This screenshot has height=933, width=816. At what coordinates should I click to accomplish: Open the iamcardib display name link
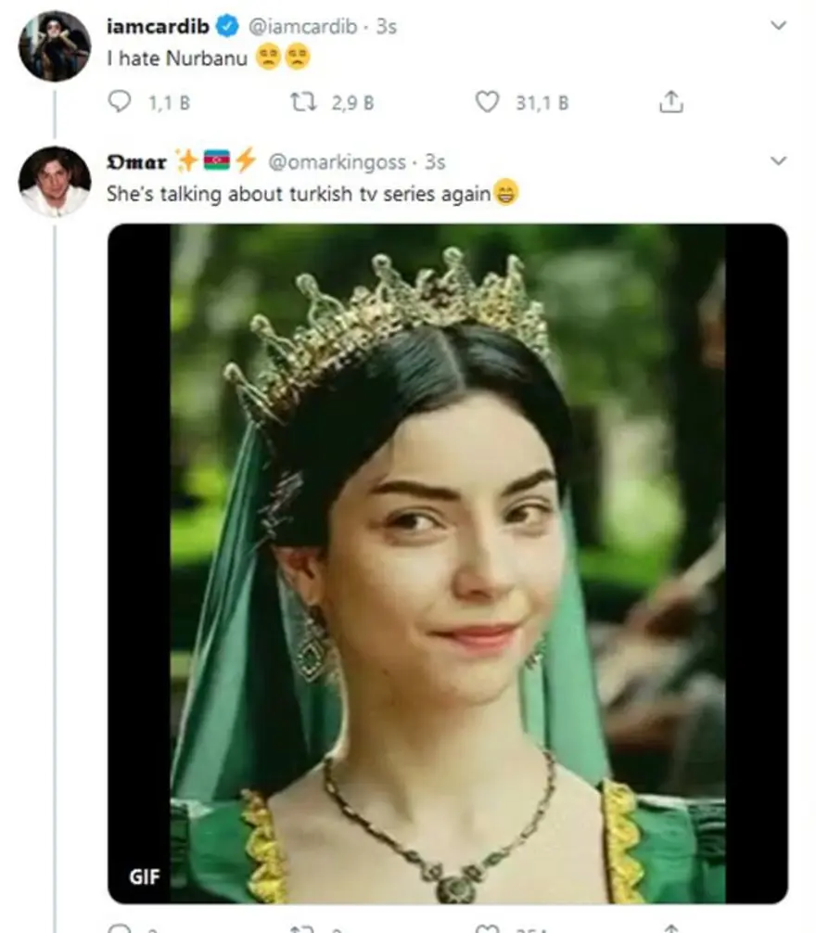coord(158,26)
